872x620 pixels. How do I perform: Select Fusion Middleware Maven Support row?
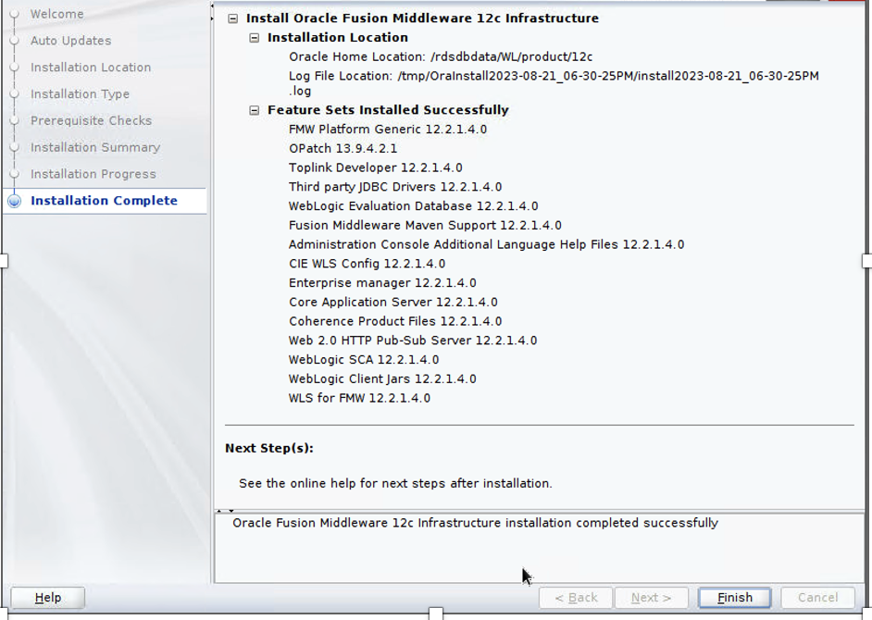point(425,225)
